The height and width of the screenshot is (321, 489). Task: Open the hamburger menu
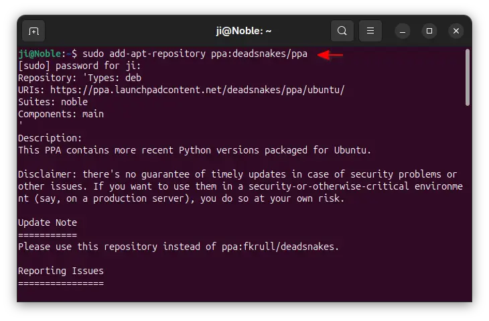(x=370, y=31)
